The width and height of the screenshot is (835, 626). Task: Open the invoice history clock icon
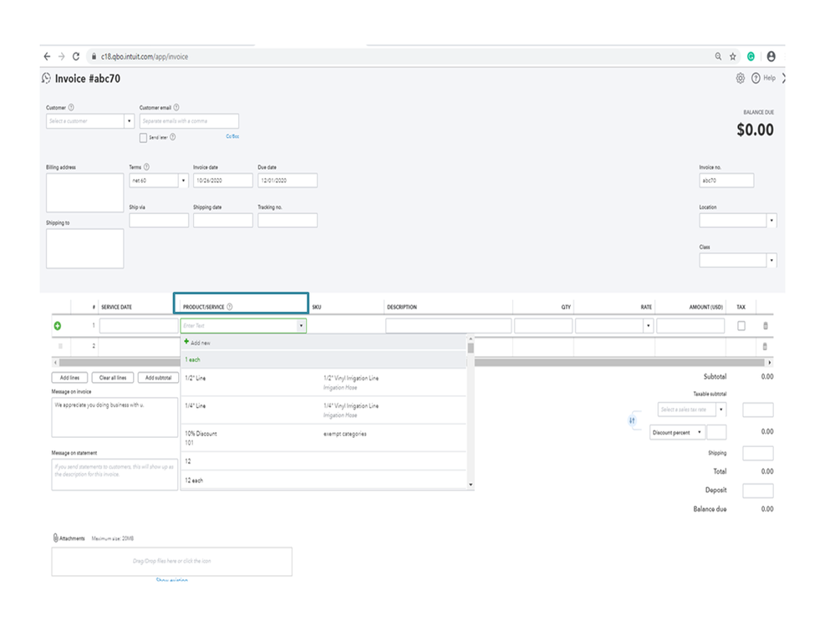coord(46,79)
